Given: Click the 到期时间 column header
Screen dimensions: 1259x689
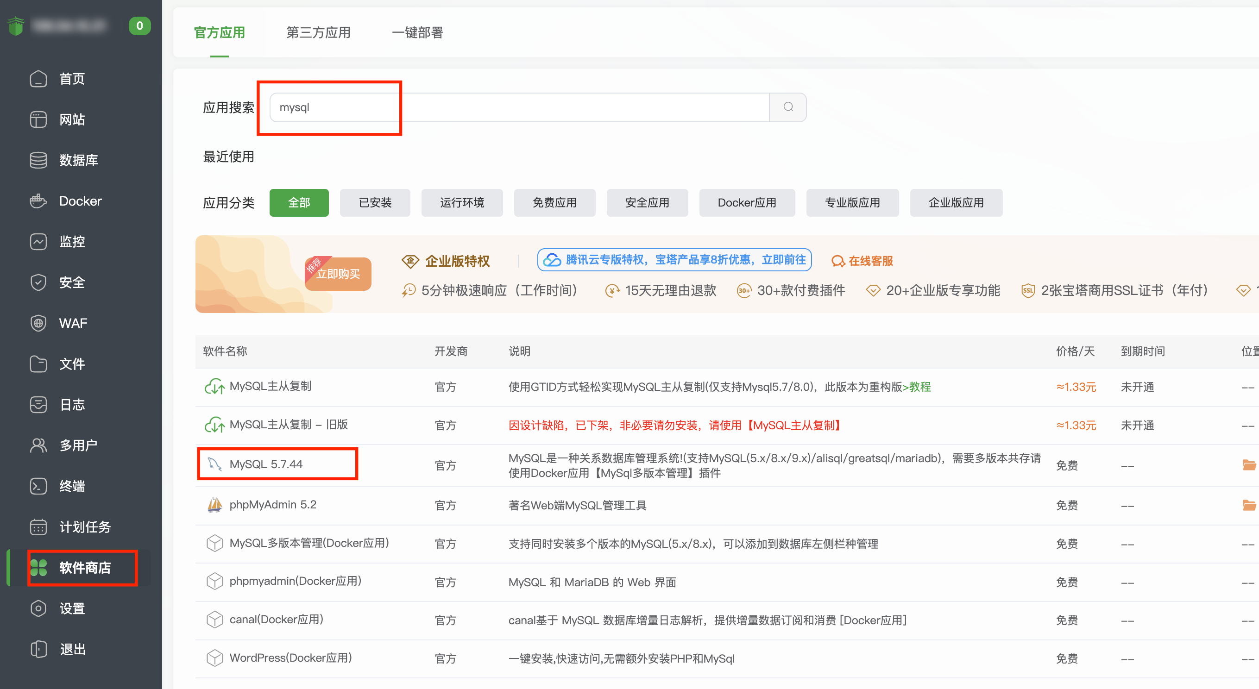Looking at the screenshot, I should (1143, 351).
